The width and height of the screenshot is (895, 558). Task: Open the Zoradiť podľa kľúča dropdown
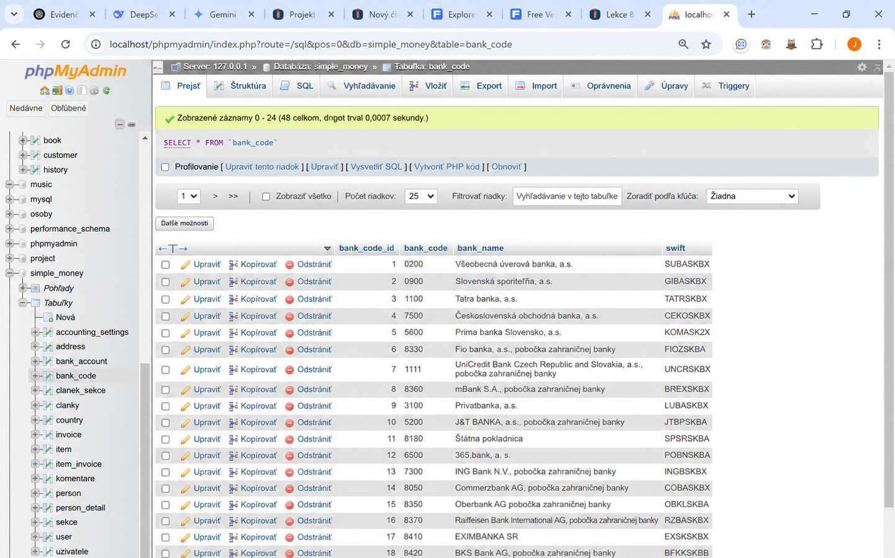(752, 196)
